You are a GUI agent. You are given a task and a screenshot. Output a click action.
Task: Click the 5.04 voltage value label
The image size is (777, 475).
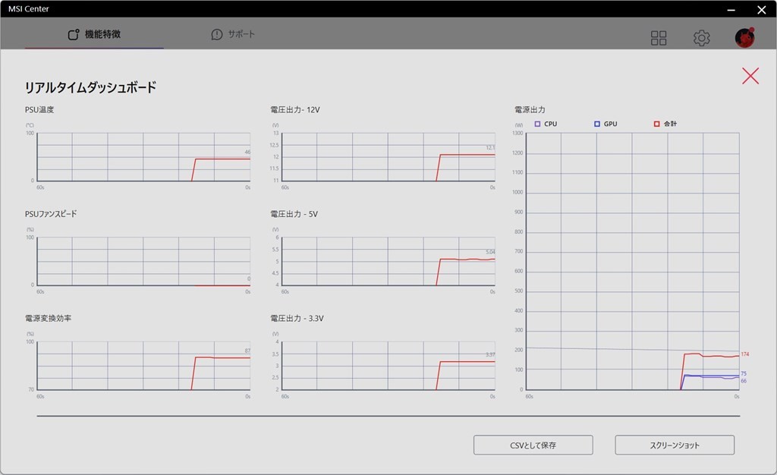(490, 252)
